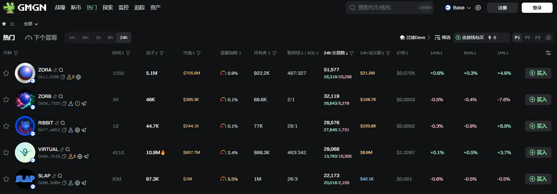Open RIBBIT Telegram icon
The width and height of the screenshot is (557, 194).
(x=84, y=130)
